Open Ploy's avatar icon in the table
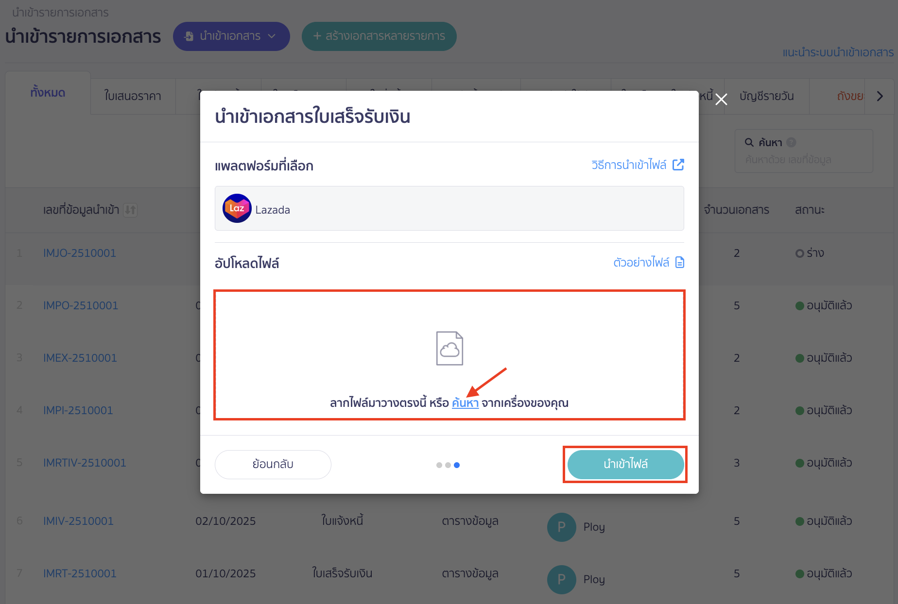Screen dimensions: 898x604 coord(561,527)
